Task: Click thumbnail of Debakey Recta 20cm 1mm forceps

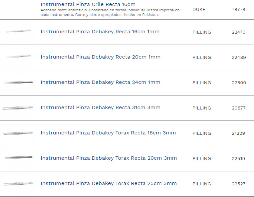Action: (x=19, y=56)
